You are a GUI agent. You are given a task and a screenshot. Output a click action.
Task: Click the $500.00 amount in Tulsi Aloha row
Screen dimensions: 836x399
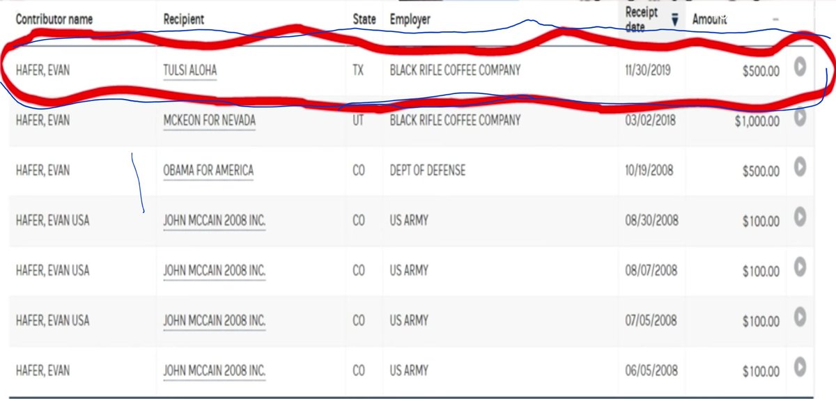tap(761, 72)
